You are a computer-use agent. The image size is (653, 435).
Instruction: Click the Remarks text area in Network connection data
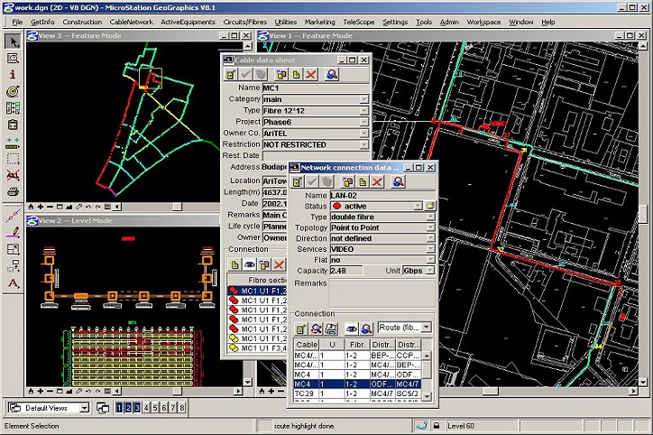pos(382,293)
